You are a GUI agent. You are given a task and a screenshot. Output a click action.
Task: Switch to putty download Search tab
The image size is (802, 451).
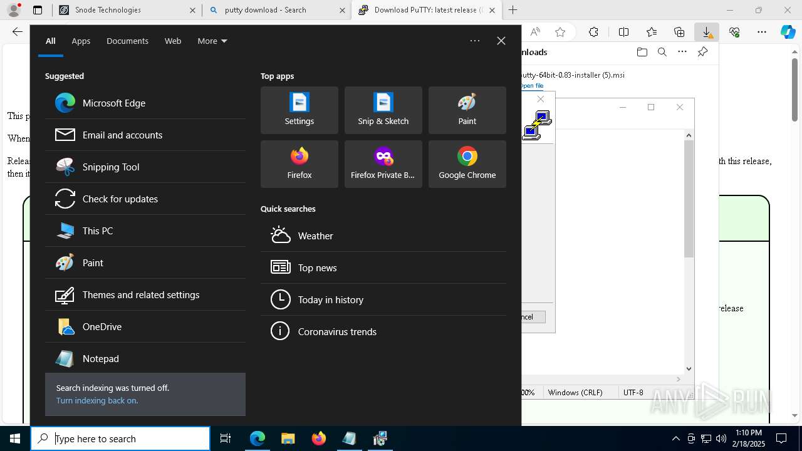(x=277, y=10)
